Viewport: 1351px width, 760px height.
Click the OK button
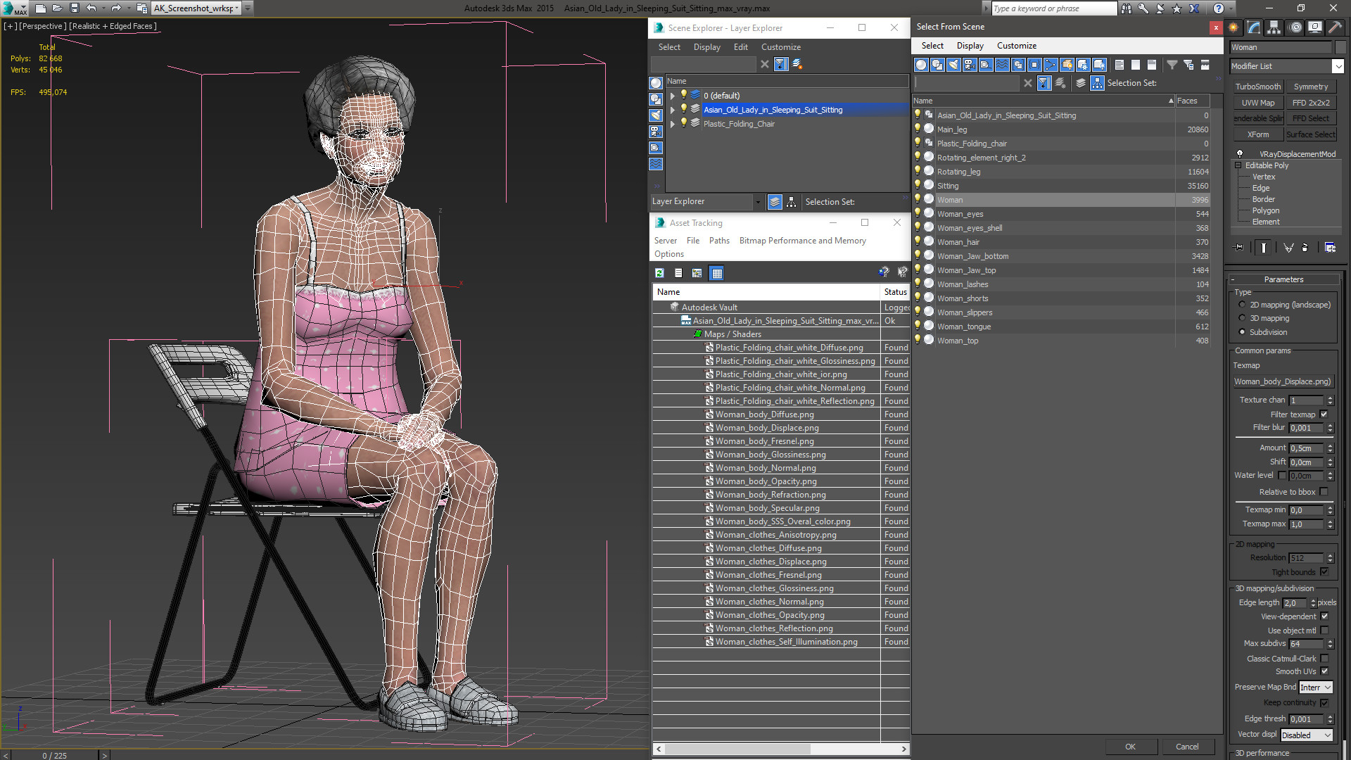[1130, 747]
